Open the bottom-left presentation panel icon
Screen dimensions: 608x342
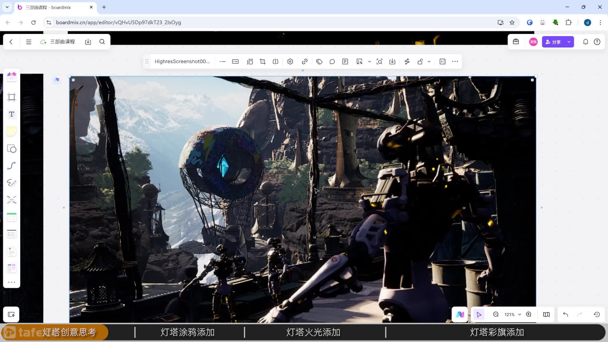coord(11,314)
